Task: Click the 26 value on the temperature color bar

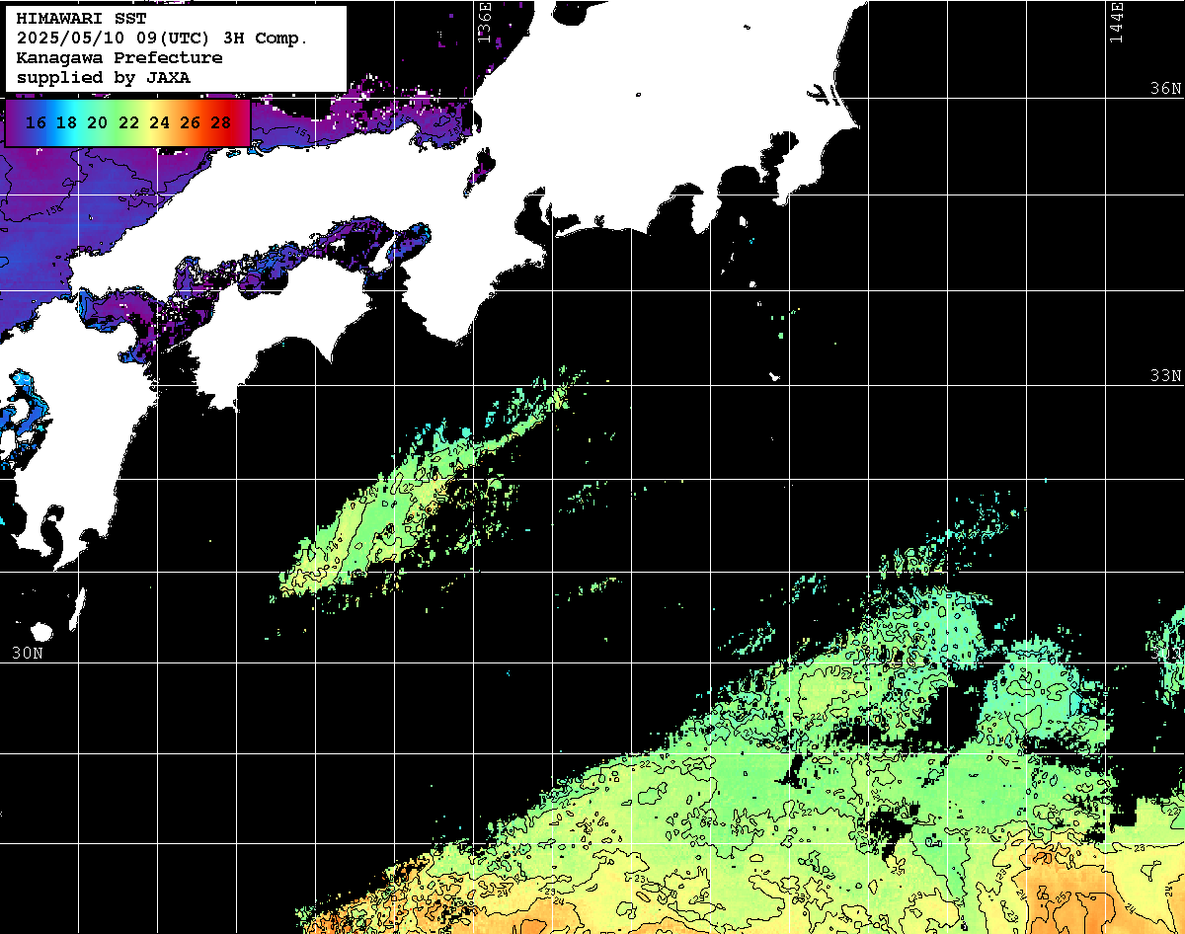Action: pos(190,123)
